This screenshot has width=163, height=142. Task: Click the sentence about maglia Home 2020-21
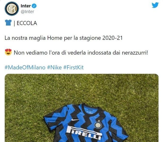coord(63,38)
